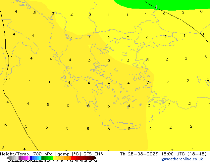
Task: Click the cyan swatch at -18 in legend
Action: tap(40, 158)
